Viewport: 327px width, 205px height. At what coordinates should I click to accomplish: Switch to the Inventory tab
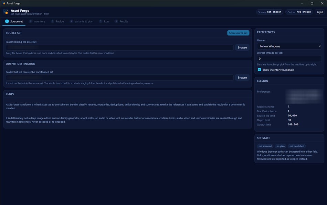pyautogui.click(x=37, y=21)
